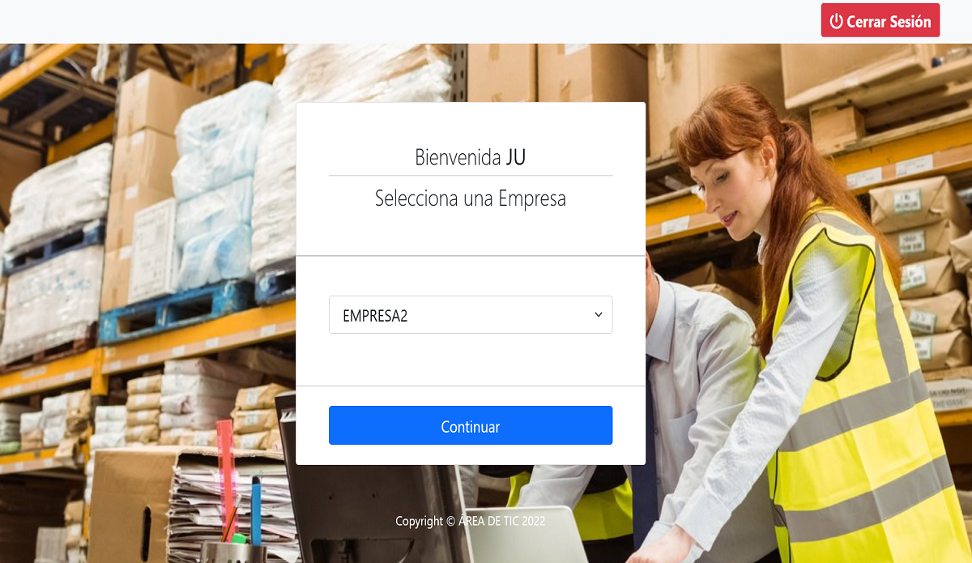Click the red pencil in the pencil holder
The width and height of the screenshot is (972, 563).
tap(226, 478)
